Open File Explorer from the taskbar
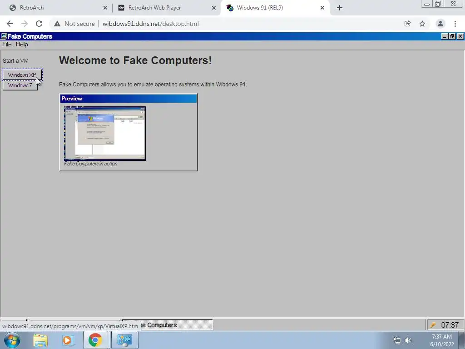Image resolution: width=465 pixels, height=349 pixels. click(40, 340)
